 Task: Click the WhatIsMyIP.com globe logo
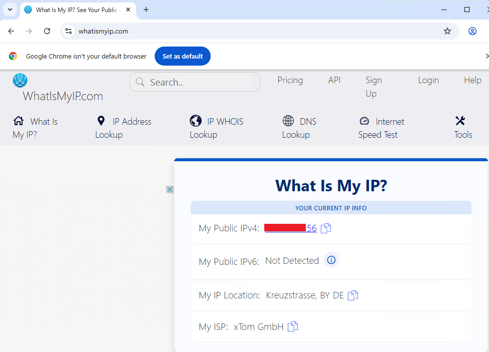[x=20, y=81]
